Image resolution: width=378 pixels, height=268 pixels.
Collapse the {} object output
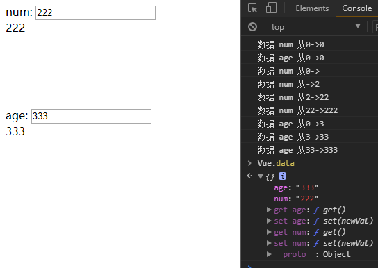[x=261, y=176]
